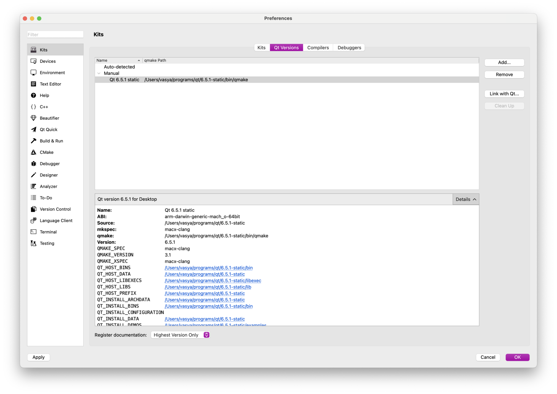Open the Terminal icon

pyautogui.click(x=34, y=232)
